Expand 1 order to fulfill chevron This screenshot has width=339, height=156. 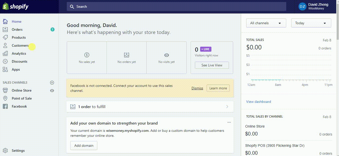pos(227,107)
